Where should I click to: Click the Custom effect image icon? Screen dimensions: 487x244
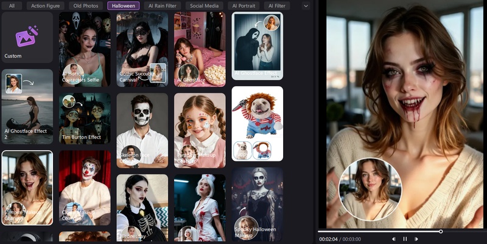pyautogui.click(x=26, y=38)
